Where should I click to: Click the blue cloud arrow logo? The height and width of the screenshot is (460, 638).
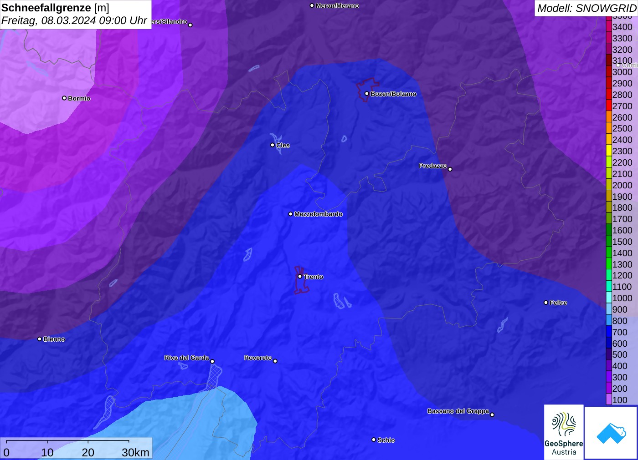point(611,433)
